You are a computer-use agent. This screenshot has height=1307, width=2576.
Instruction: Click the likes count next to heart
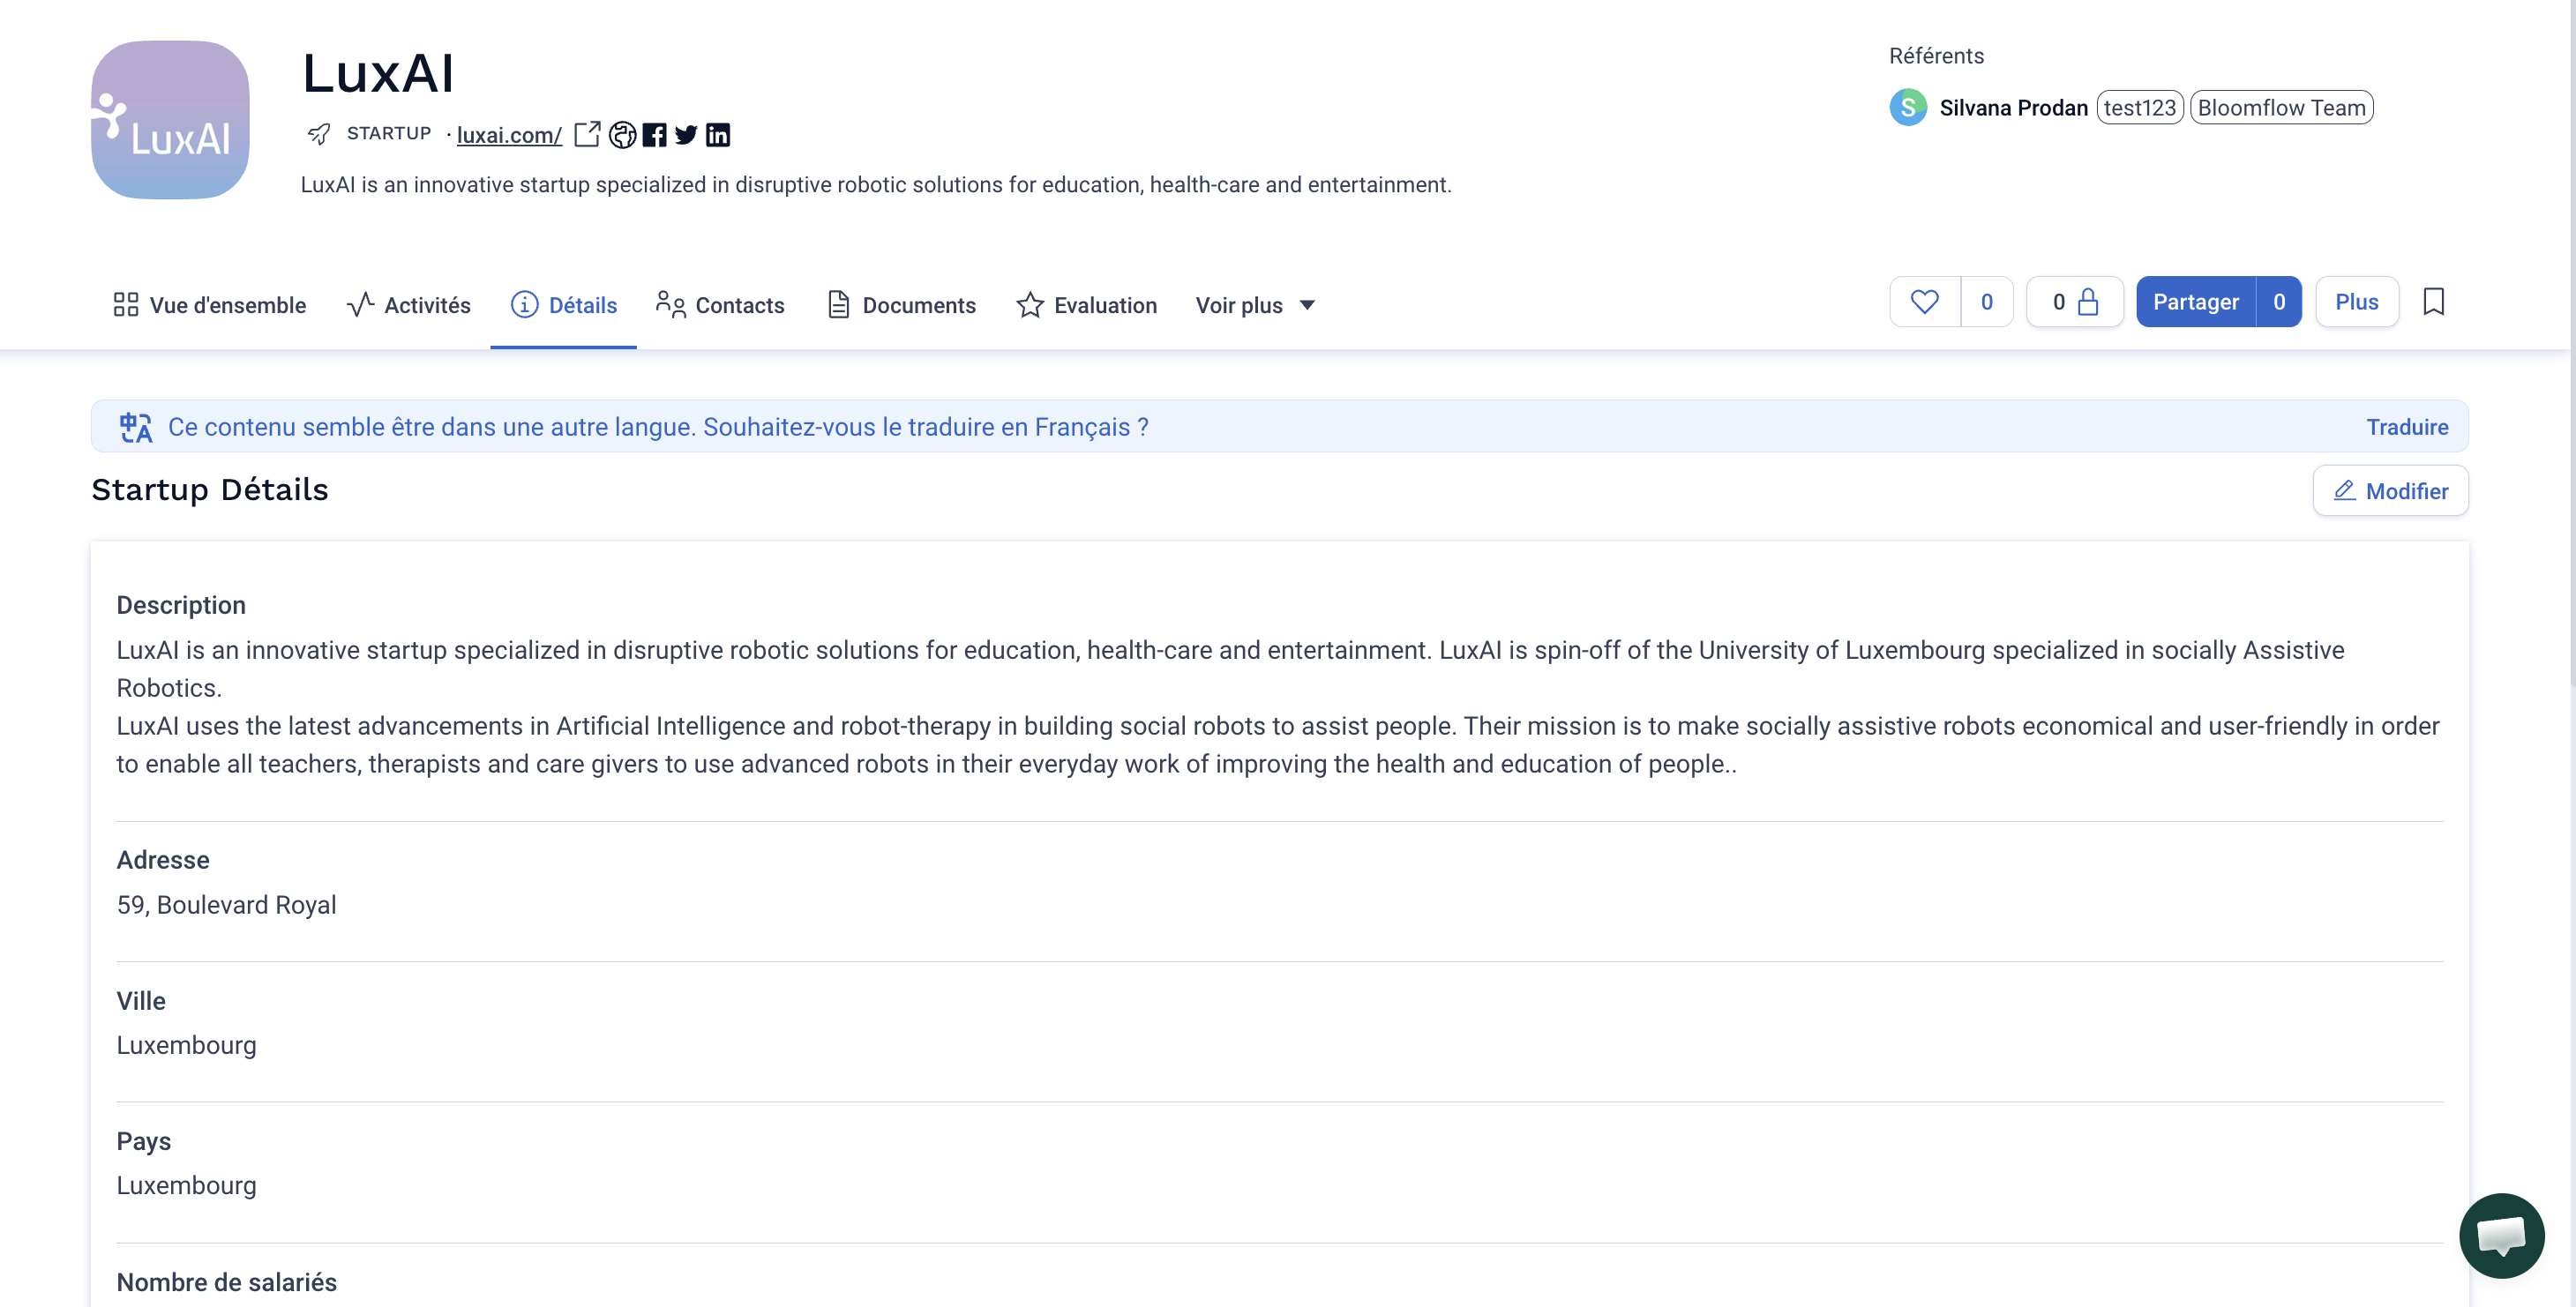click(x=1987, y=302)
